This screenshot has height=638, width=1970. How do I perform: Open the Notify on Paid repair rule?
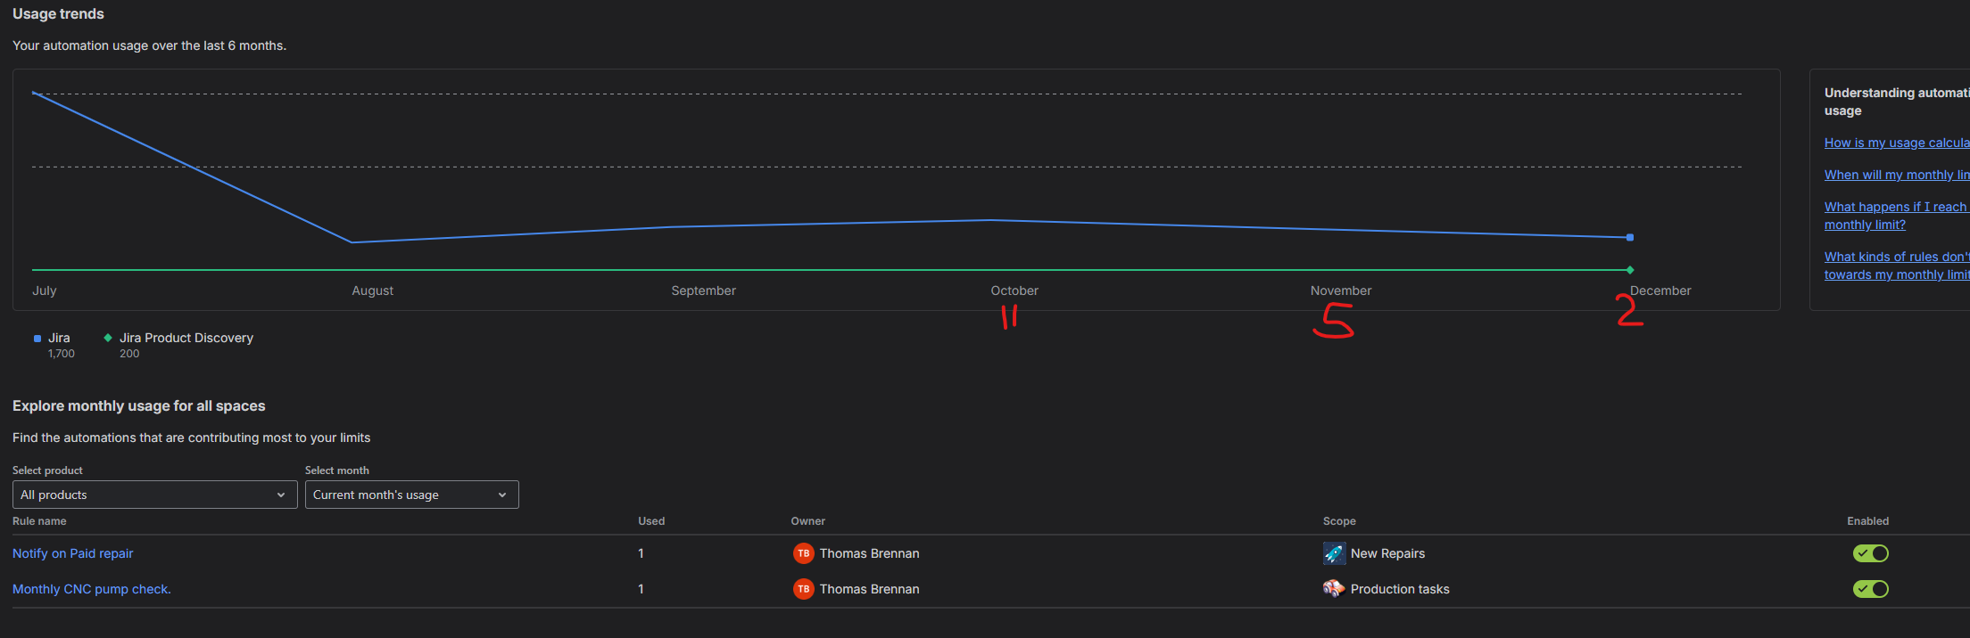pos(72,553)
